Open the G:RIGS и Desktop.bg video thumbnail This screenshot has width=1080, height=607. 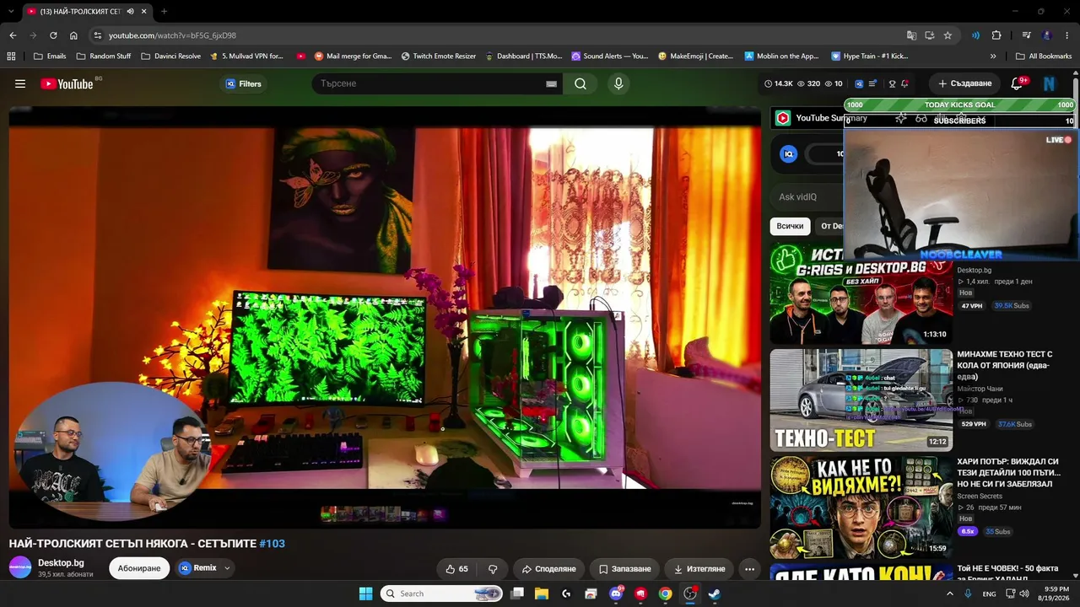[861, 293]
